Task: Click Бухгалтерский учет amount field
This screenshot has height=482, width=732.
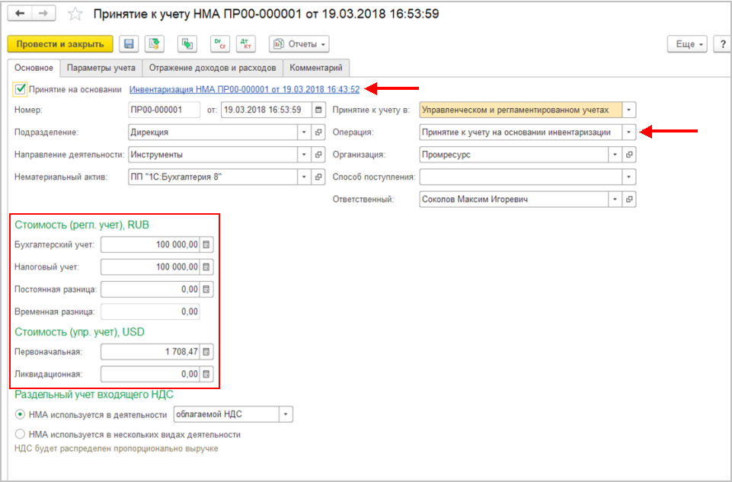Action: (x=150, y=244)
